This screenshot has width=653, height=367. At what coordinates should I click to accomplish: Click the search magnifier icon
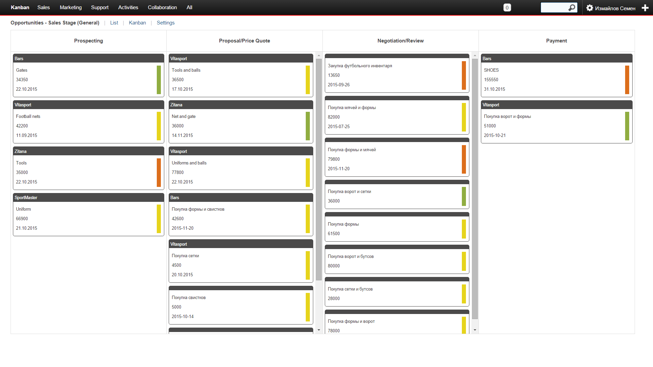tap(572, 7)
